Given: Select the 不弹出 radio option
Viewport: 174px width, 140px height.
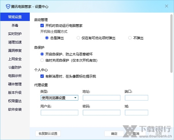Looking at the screenshot, I should click(130, 38).
